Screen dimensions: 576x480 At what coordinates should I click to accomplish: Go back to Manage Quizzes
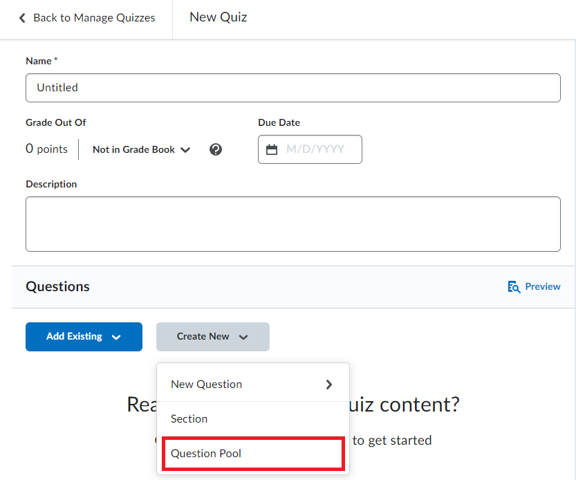point(94,18)
